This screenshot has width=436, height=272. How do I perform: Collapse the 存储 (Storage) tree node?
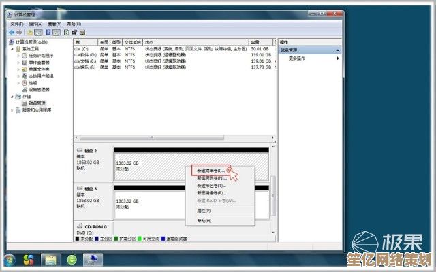click(x=12, y=96)
